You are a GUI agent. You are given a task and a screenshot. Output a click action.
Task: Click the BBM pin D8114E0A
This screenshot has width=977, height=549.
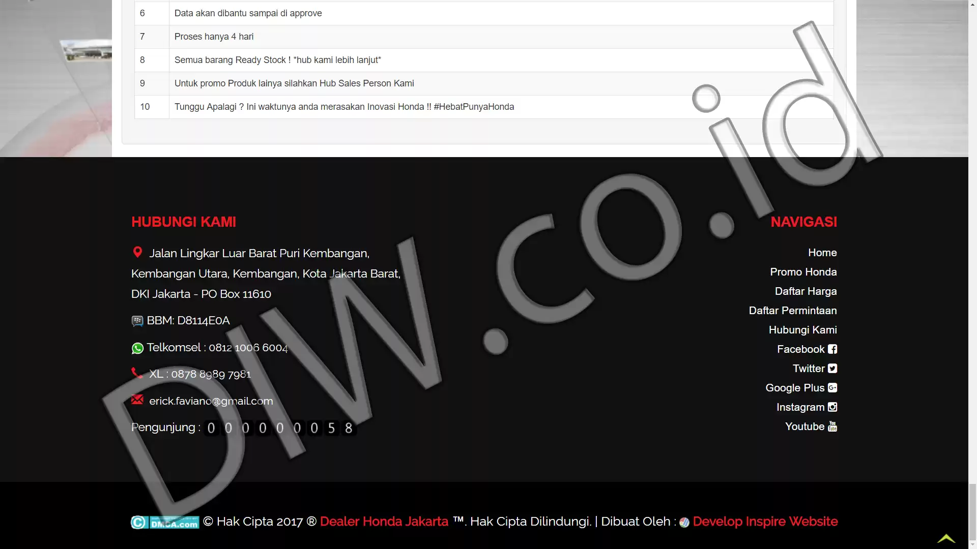tap(204, 321)
